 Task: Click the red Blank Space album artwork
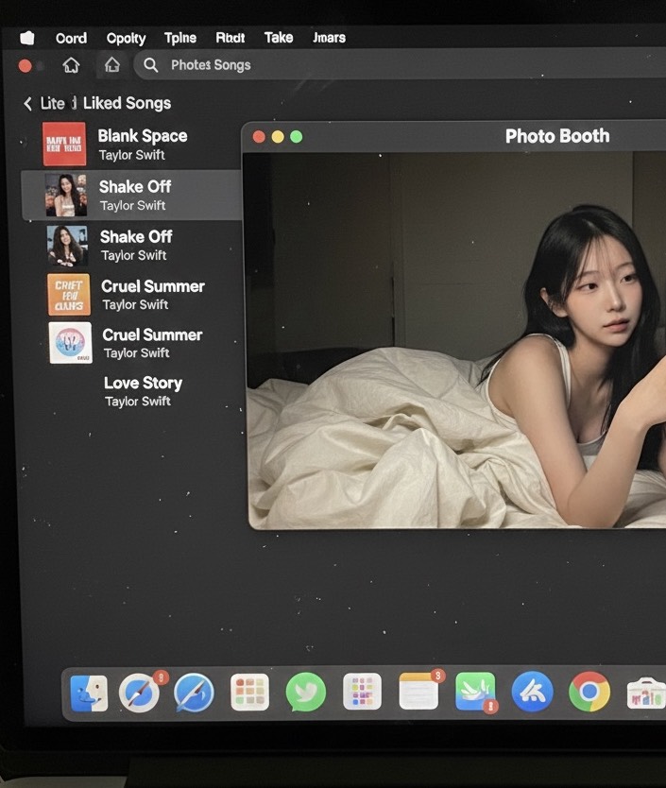point(64,145)
